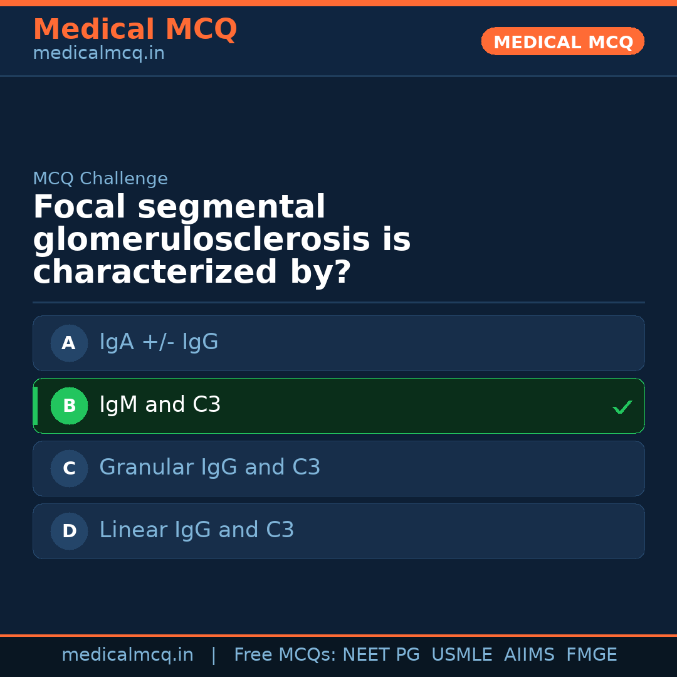Click the focal segmental glomerulosclerosis question heading
The image size is (677, 677).
click(221, 240)
